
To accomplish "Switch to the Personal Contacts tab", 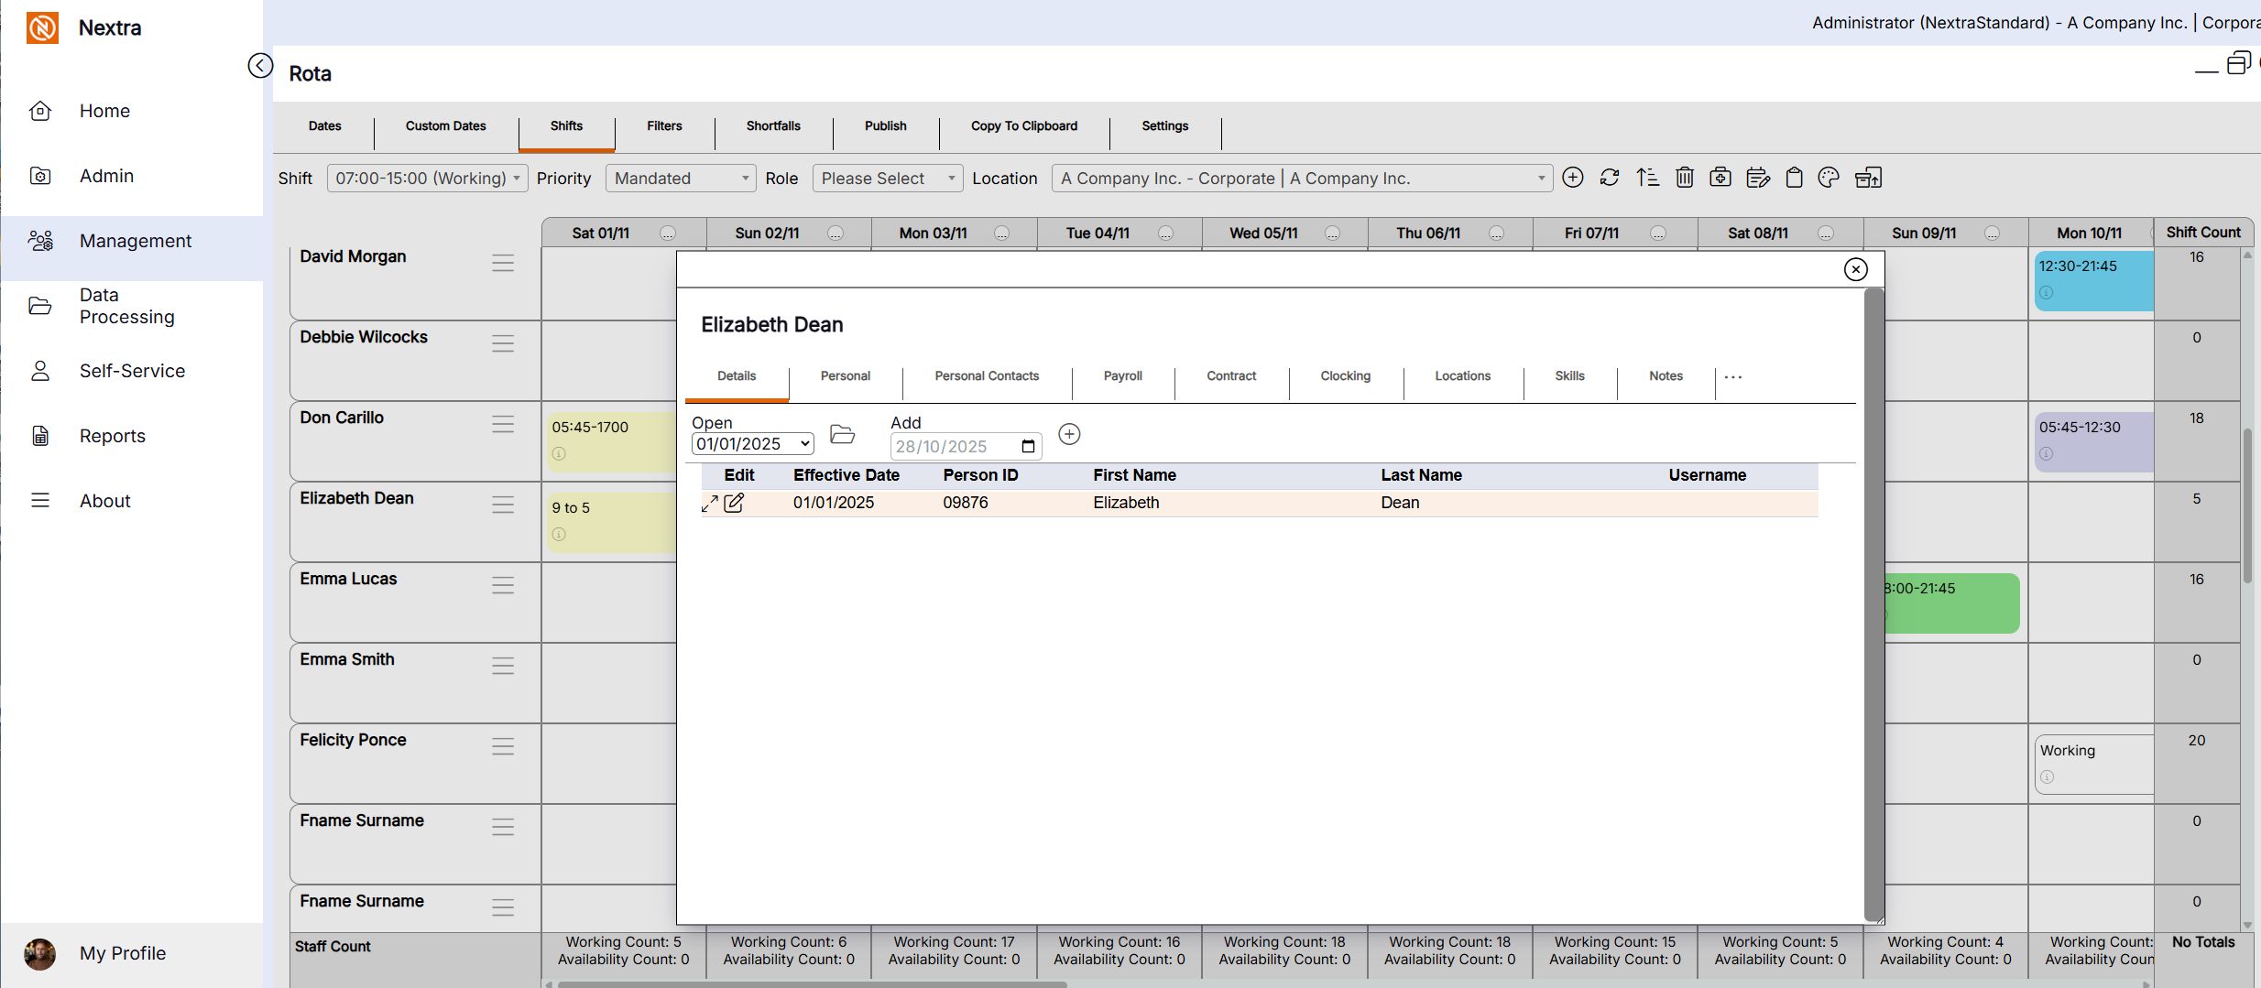I will 988,376.
